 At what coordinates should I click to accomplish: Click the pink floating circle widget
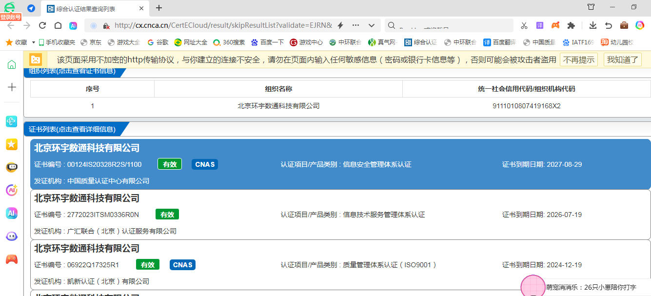[x=533, y=286]
